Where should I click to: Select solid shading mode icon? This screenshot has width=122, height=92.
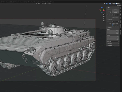click(x=116, y=4)
